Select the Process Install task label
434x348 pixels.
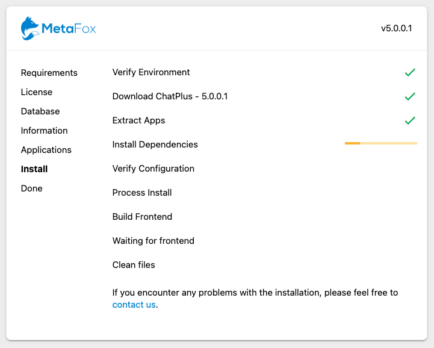(142, 193)
